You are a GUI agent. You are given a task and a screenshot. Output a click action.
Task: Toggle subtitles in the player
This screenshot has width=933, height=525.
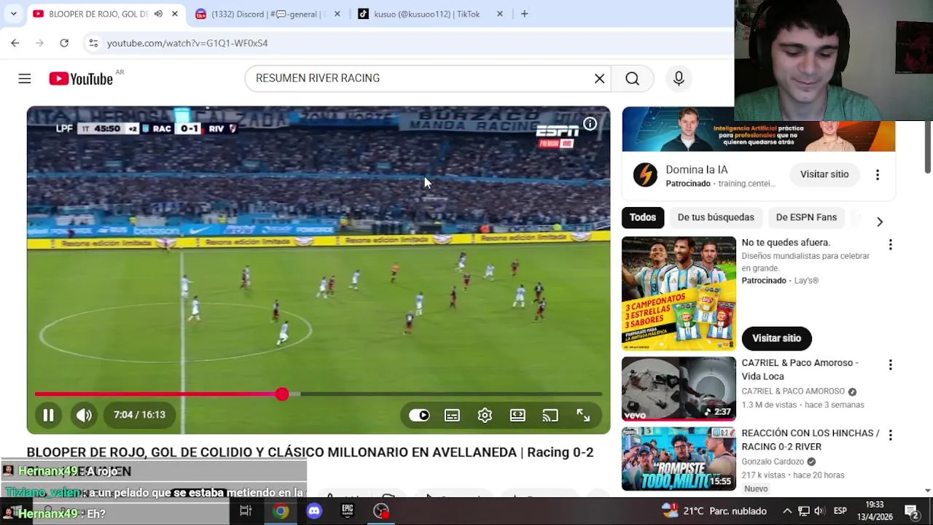coord(452,415)
